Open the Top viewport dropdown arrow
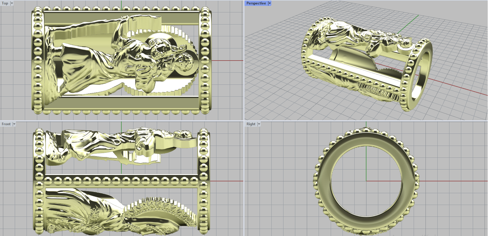Image resolution: width=489 pixels, height=236 pixels. [12, 3]
